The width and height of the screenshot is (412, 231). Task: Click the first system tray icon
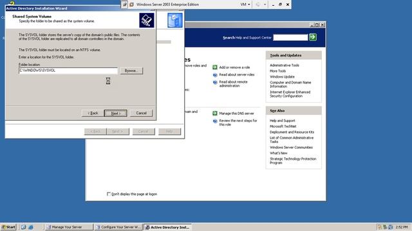coord(379,227)
